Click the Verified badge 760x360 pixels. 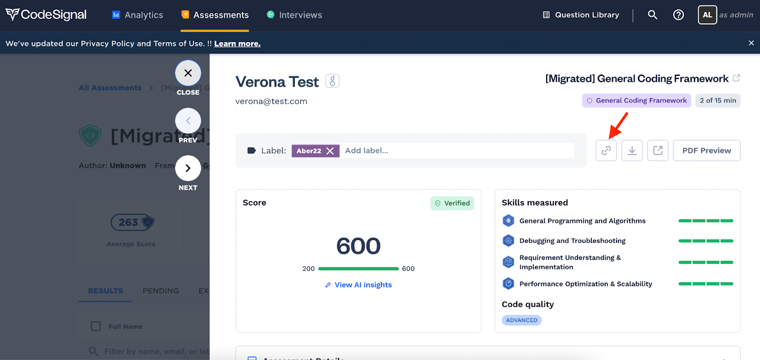[x=452, y=203]
